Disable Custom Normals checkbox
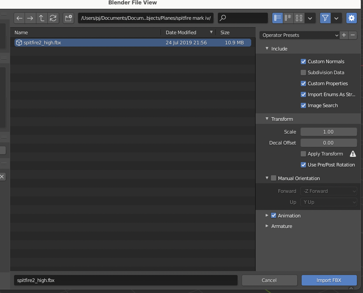The image size is (363, 293). click(303, 61)
